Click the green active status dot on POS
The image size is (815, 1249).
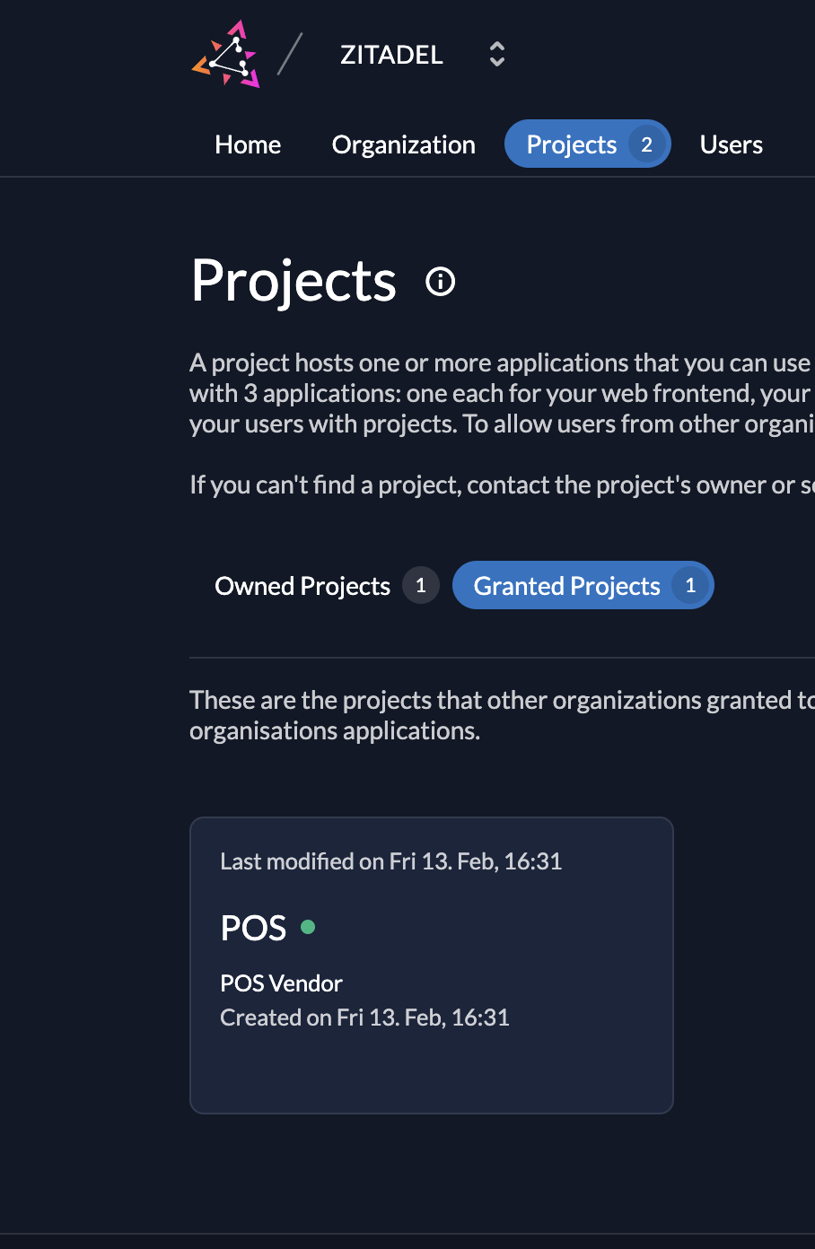tap(308, 927)
